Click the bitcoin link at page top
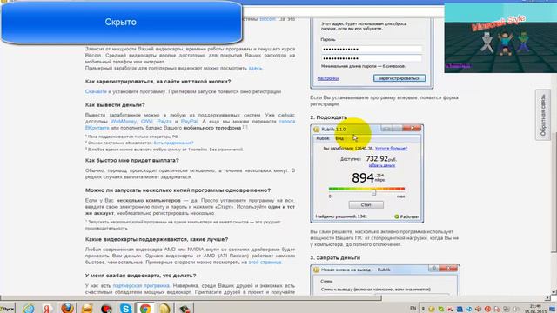The height and width of the screenshot is (313, 557). tap(267, 19)
